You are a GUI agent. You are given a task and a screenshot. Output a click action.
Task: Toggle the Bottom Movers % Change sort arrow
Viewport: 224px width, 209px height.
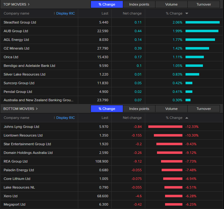[x=187, y=118]
